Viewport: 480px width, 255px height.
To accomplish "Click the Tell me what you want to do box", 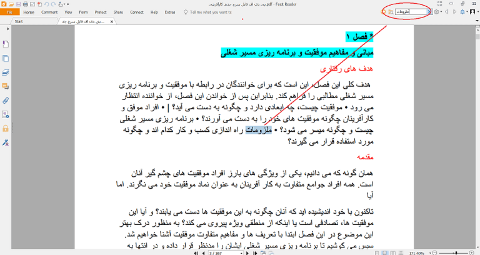I will 207,12.
